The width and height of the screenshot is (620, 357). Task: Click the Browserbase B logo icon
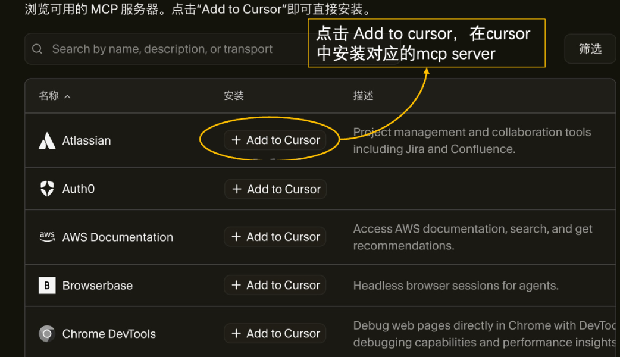click(x=47, y=286)
